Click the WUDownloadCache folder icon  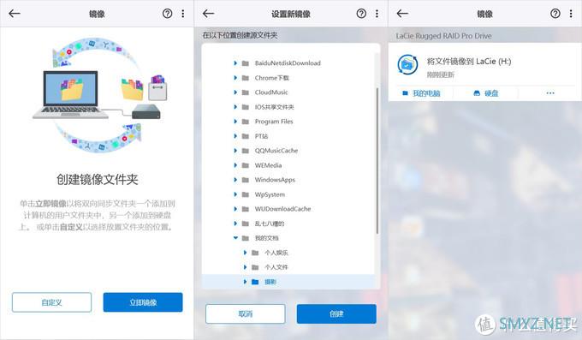pos(246,209)
